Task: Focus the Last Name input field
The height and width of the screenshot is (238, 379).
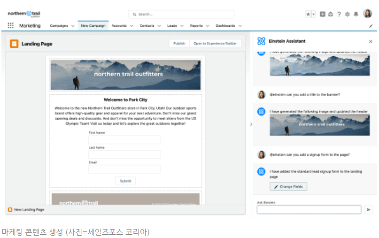Action: (x=124, y=154)
